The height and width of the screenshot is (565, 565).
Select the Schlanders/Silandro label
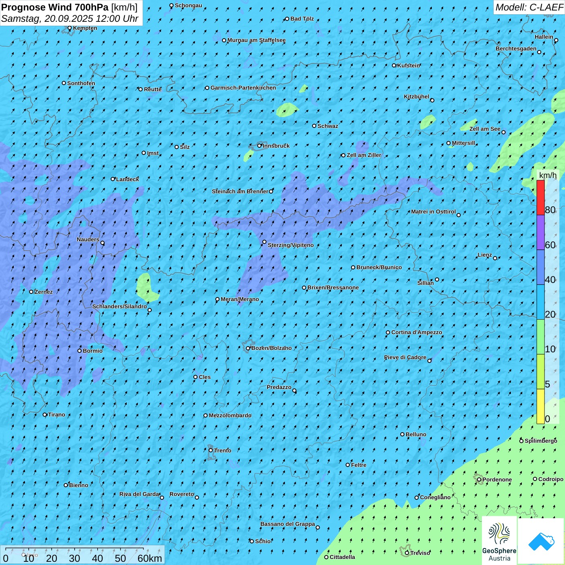[x=119, y=306]
